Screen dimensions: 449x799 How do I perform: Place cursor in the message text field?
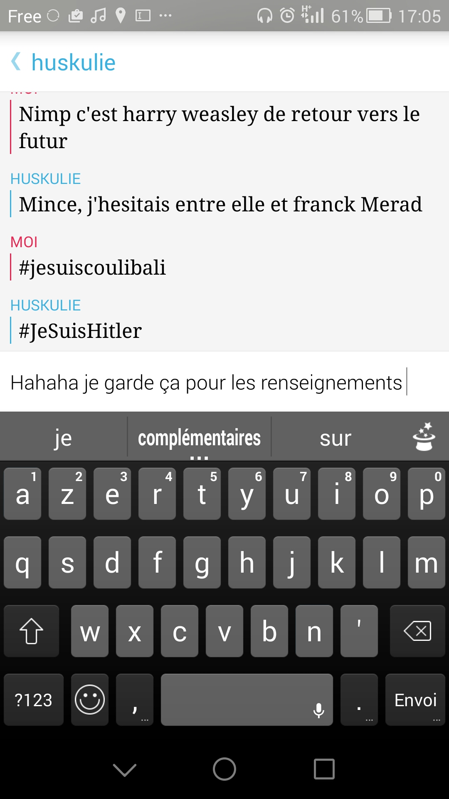tap(208, 382)
